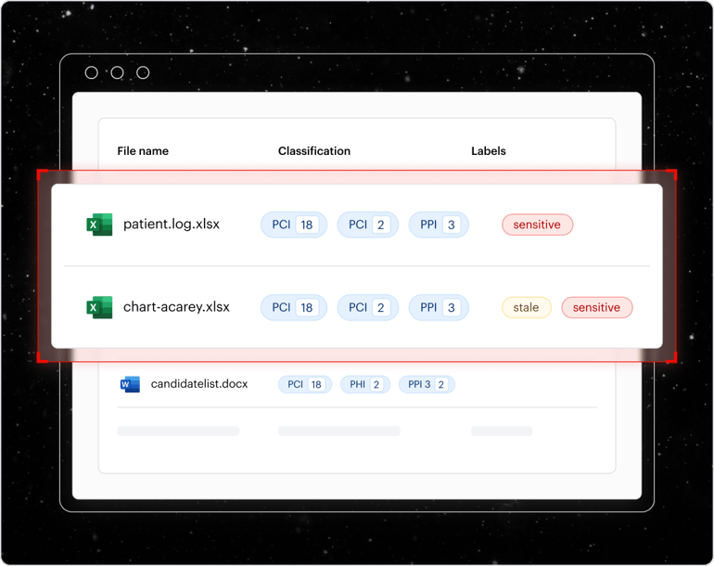Select the PHI 2 tag on candidatelist.docx

[365, 384]
